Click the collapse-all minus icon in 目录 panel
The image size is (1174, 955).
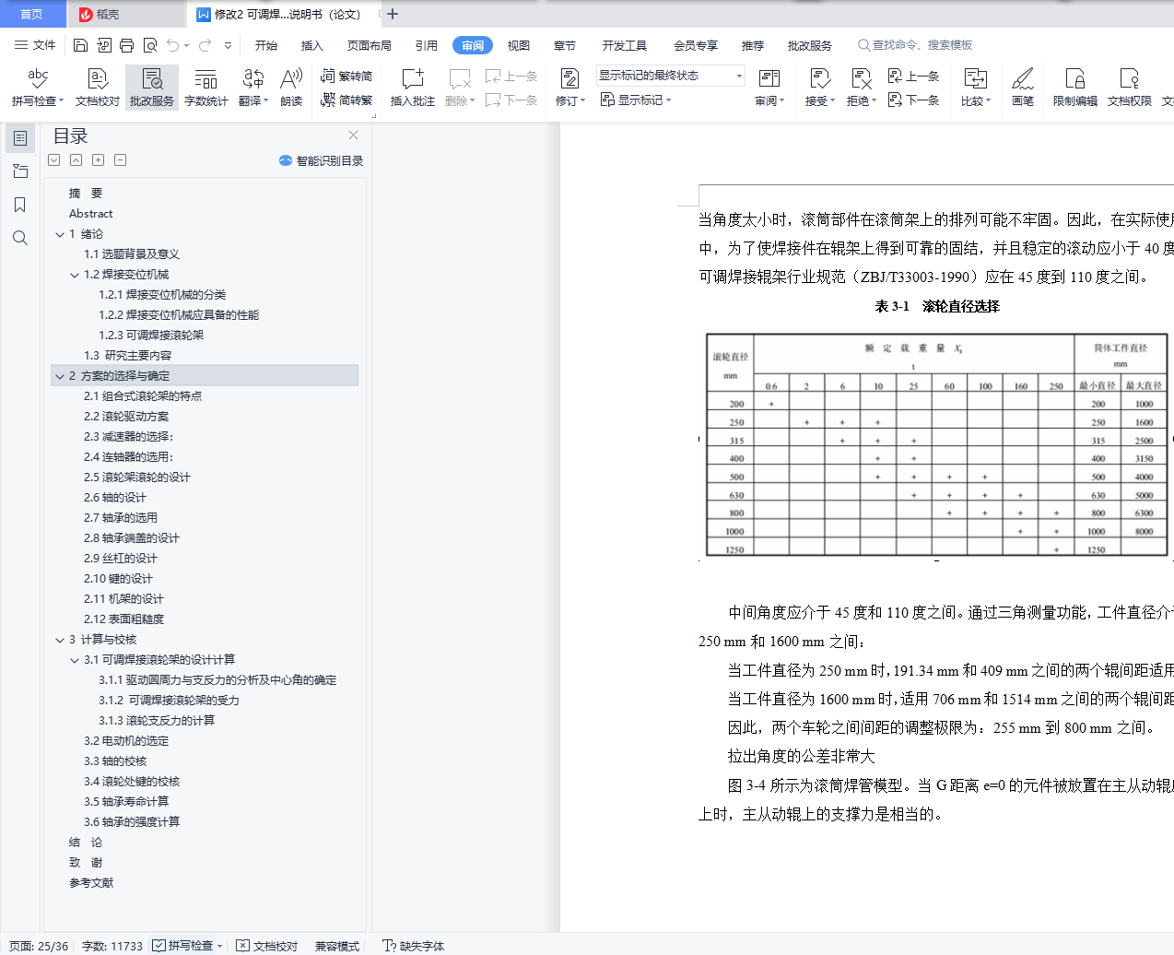coord(120,160)
